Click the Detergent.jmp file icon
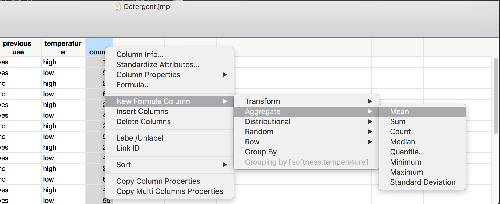Viewport: 500px width, 204px height. (117, 6)
